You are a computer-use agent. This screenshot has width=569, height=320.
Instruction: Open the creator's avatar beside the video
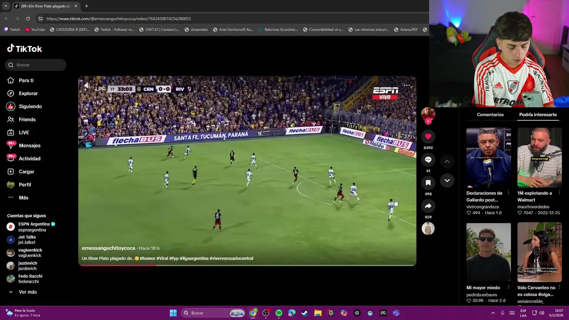428,114
